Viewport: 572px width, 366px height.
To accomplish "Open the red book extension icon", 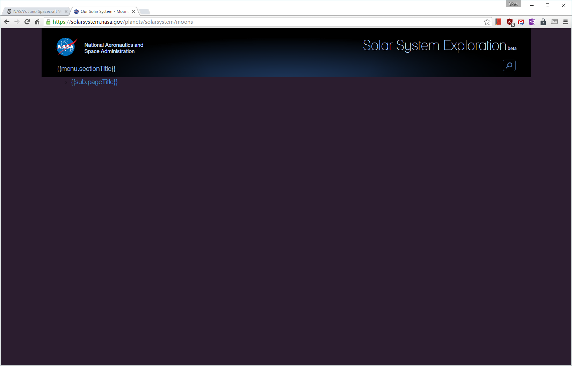I will (499, 22).
